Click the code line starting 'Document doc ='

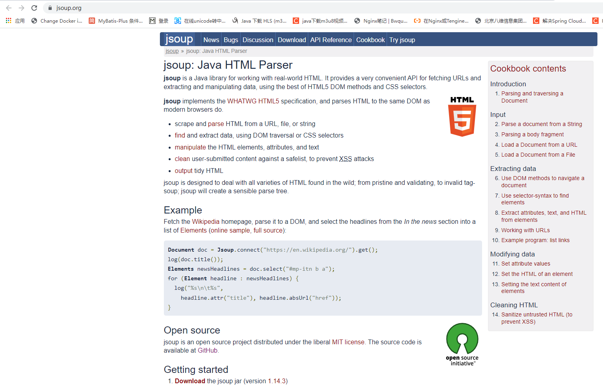pos(273,250)
